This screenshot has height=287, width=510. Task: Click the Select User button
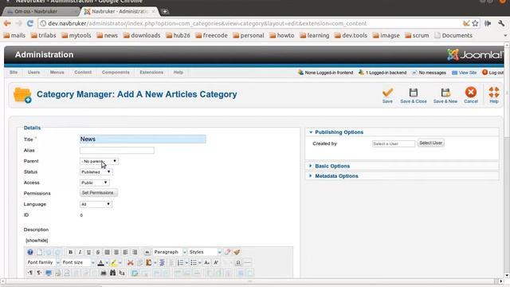(x=430, y=143)
